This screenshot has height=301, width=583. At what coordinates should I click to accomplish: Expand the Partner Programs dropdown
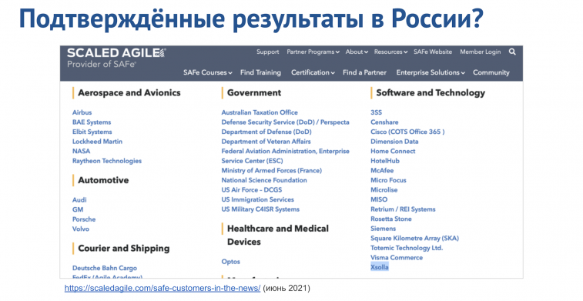[313, 52]
